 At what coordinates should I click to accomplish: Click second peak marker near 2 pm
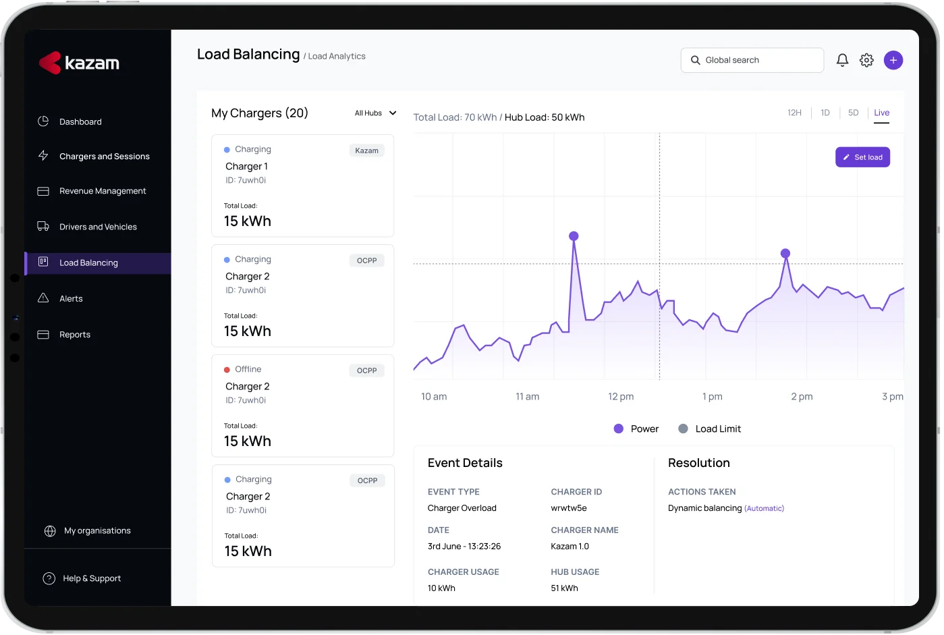click(785, 254)
